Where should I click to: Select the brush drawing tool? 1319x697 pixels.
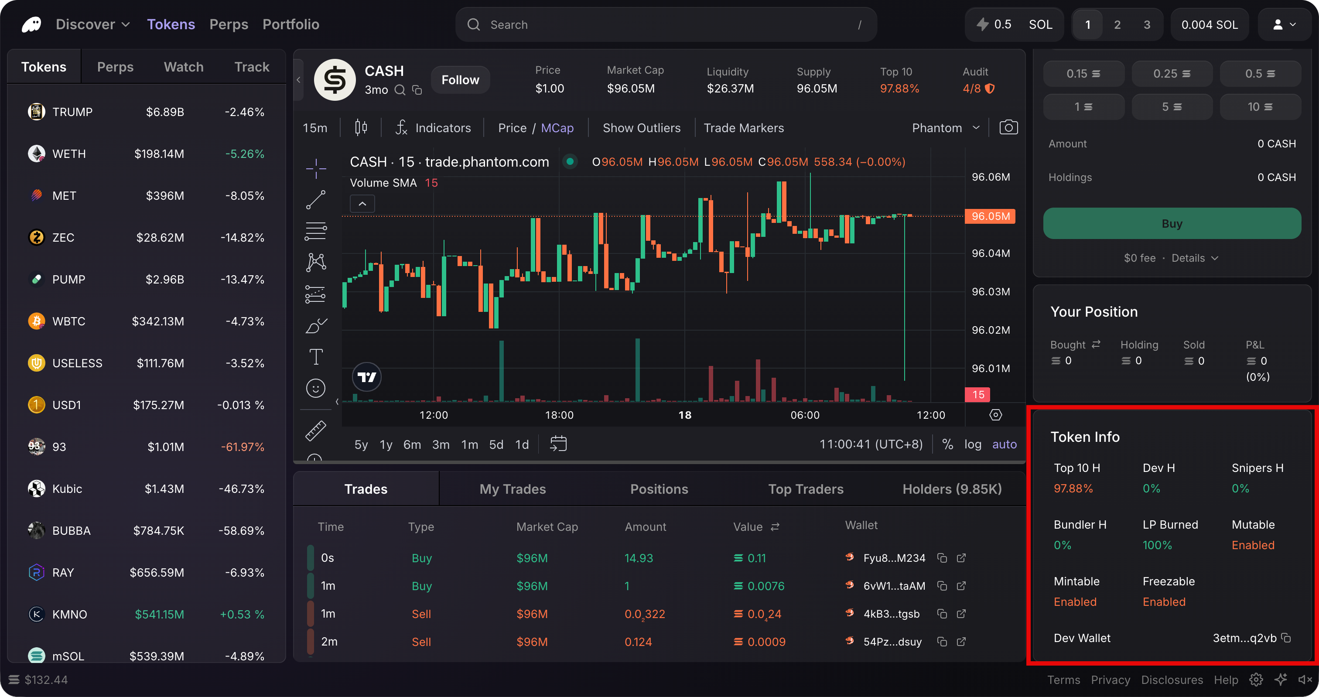[x=315, y=325]
